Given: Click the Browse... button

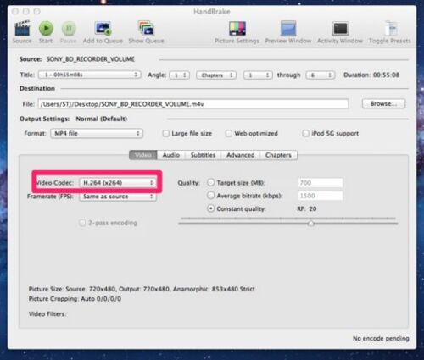Looking at the screenshot, I should (x=383, y=103).
